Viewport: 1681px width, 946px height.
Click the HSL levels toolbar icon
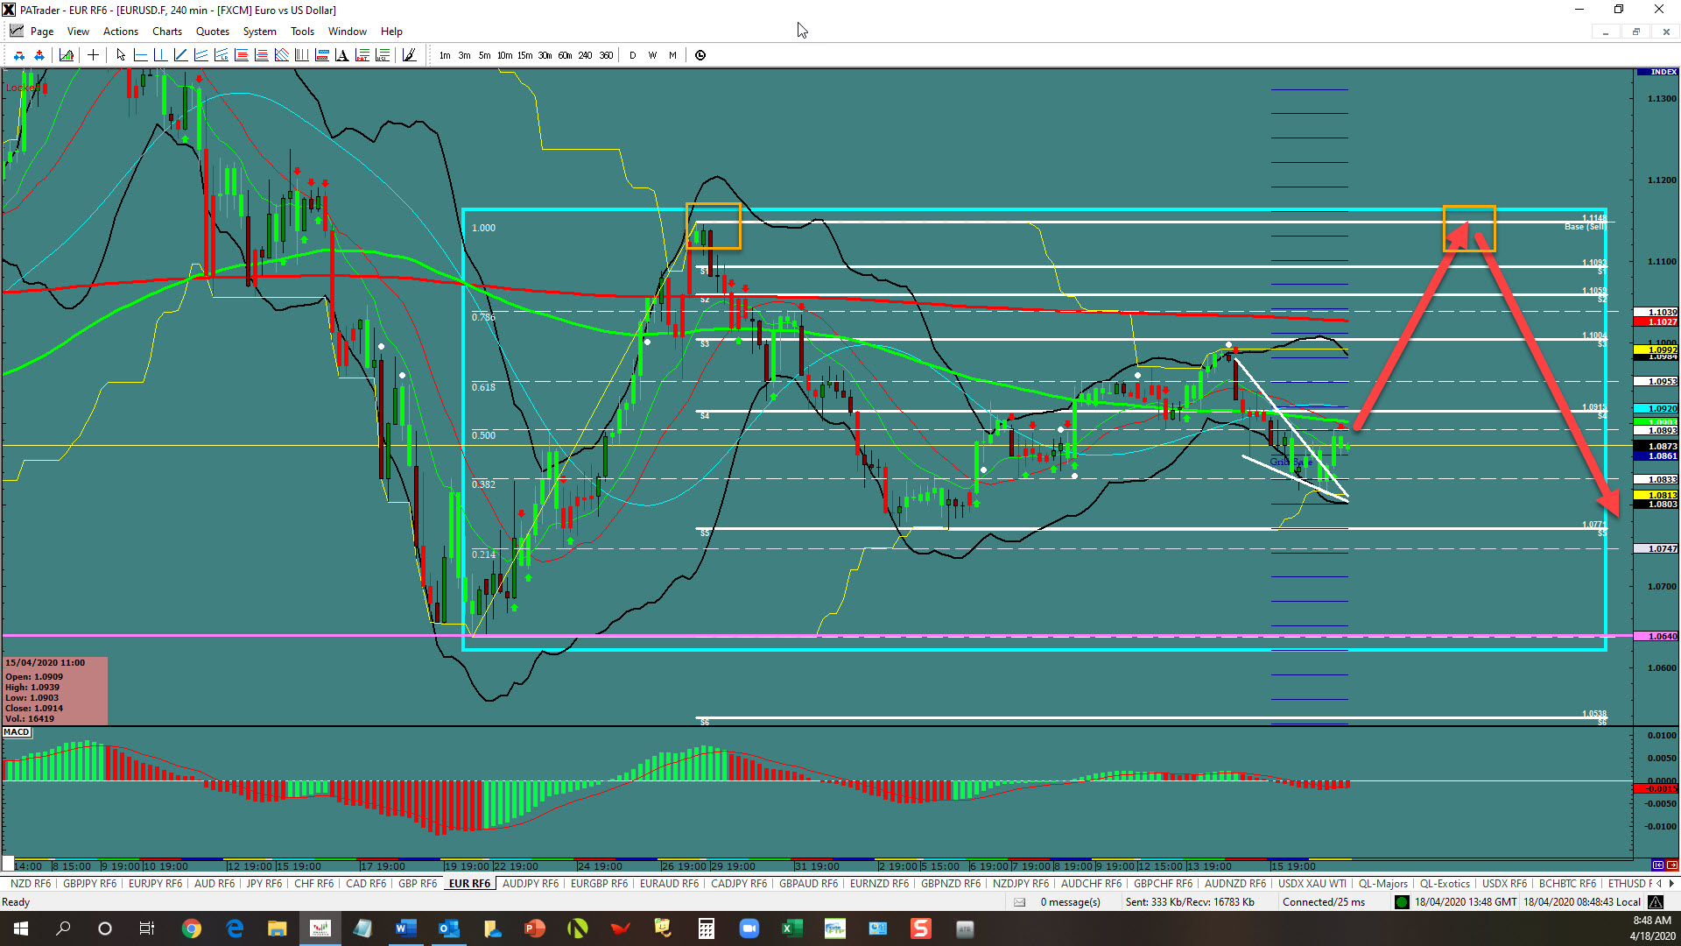coord(383,55)
